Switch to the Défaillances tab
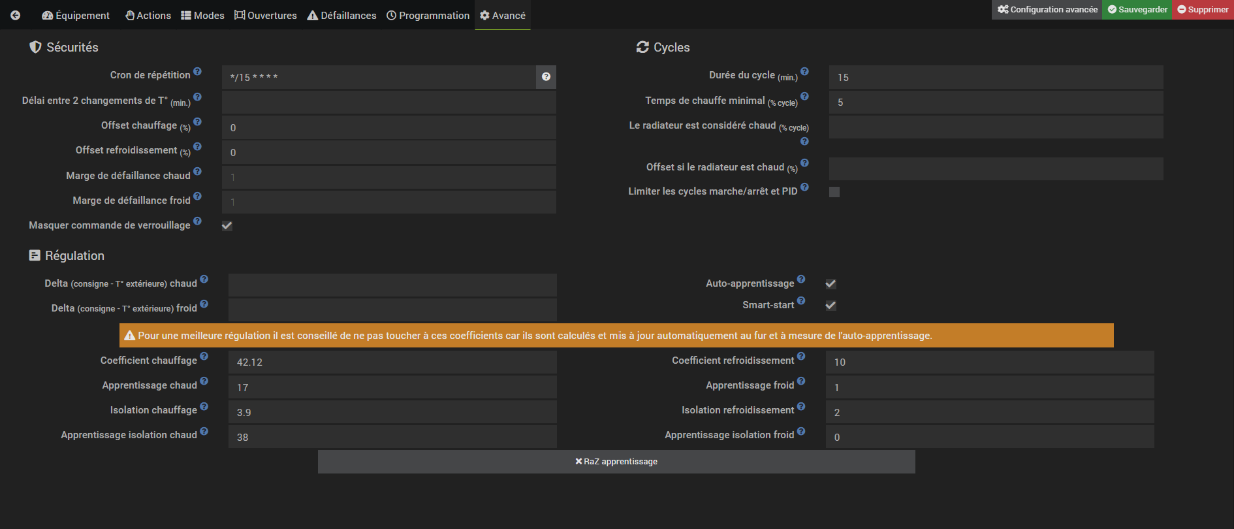Screen dimensions: 1234x529 (x=341, y=15)
